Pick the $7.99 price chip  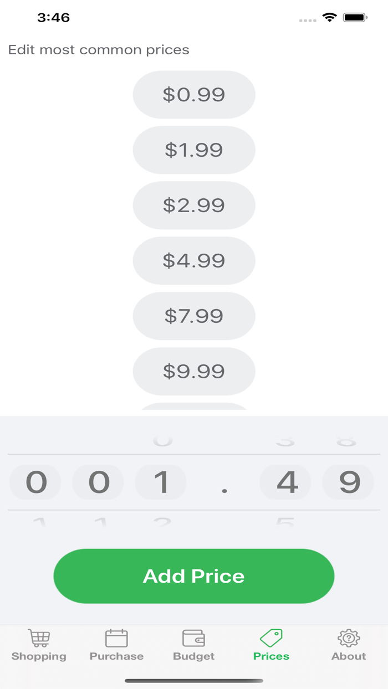194,316
